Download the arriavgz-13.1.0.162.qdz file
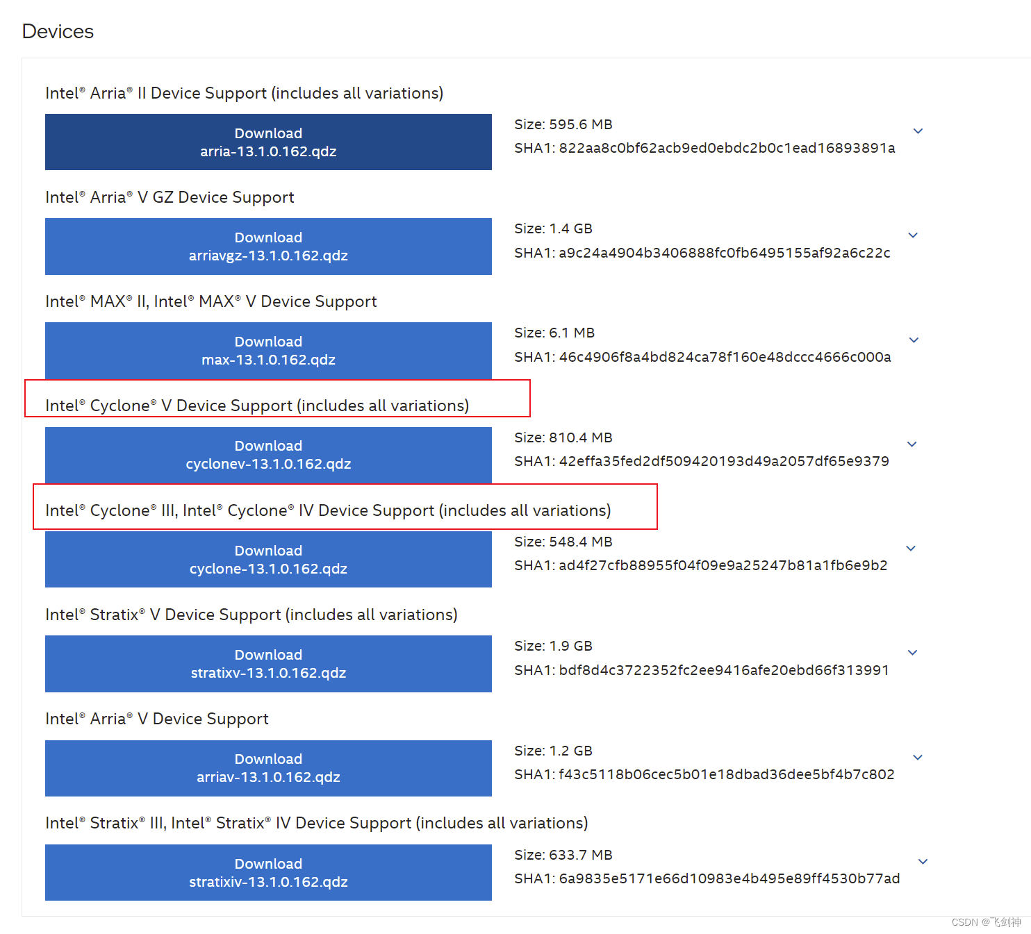1031x934 pixels. [x=268, y=246]
